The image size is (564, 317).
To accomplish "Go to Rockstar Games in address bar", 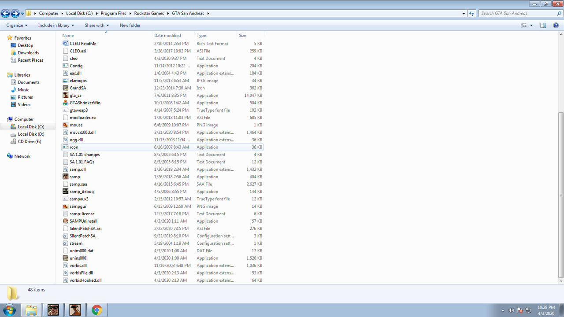I will (x=149, y=14).
